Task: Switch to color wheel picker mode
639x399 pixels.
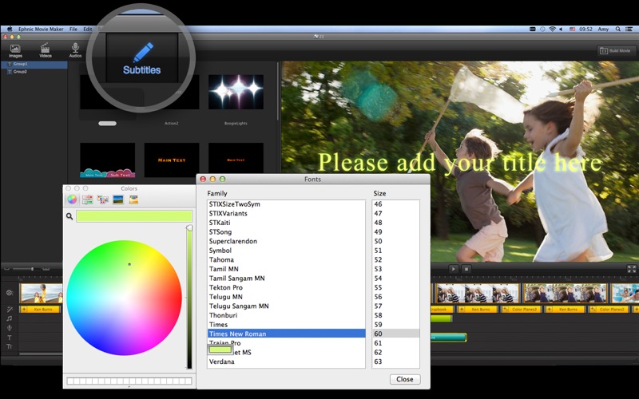Action: [x=72, y=199]
